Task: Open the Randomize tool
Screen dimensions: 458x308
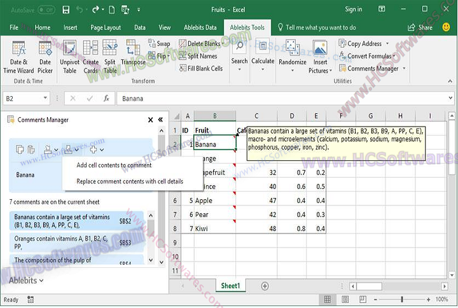Action: [x=293, y=56]
